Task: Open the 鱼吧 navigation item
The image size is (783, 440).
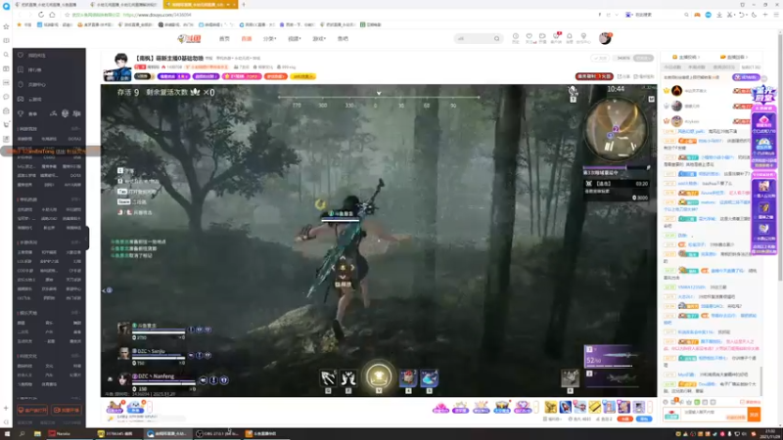Action: point(343,38)
